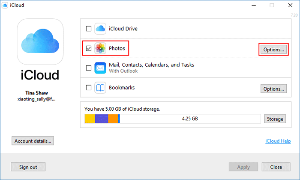Click the purple segment of the storage bar
Image resolution: width=300 pixels, height=180 pixels.
point(102,119)
